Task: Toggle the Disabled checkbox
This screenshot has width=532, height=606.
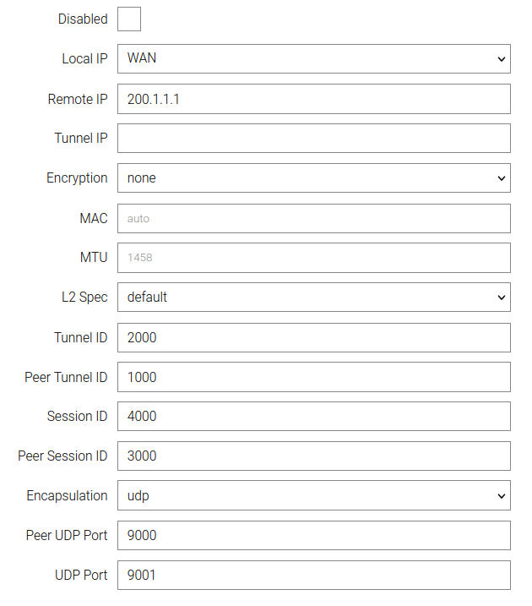Action: (x=129, y=19)
